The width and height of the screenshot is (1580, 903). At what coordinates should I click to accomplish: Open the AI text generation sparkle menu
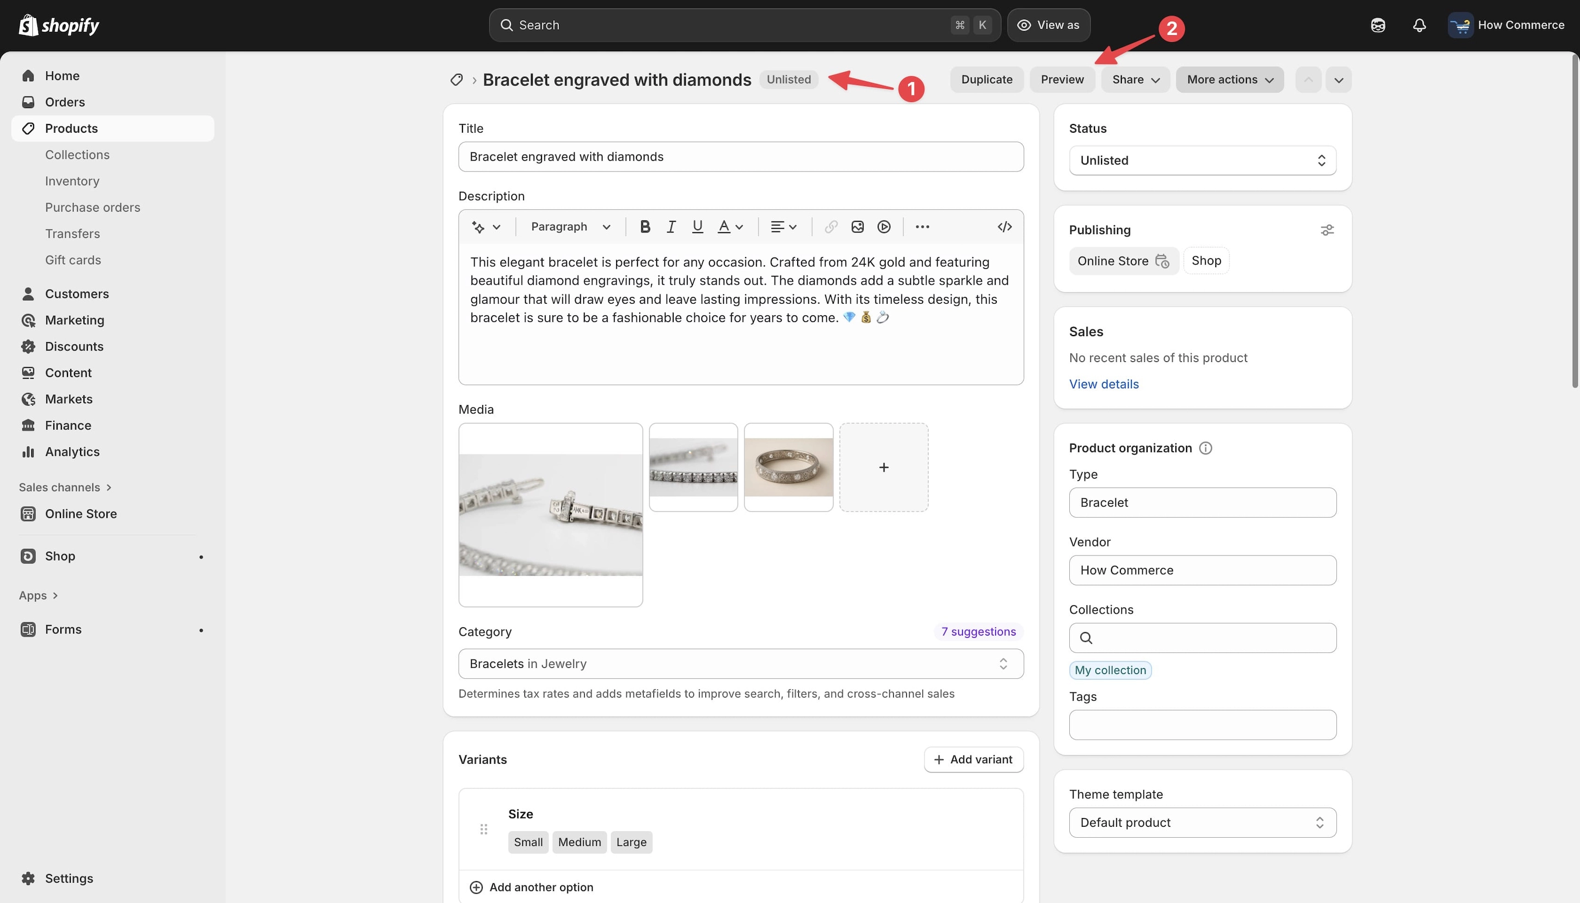[x=486, y=227]
